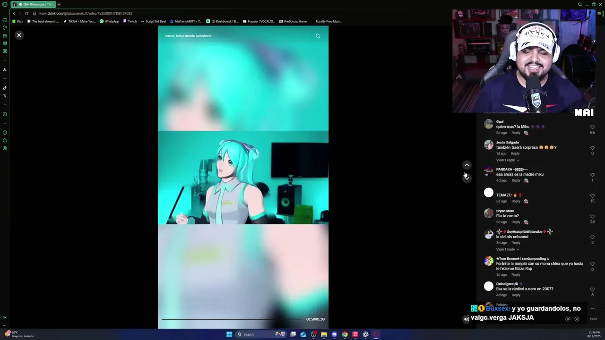
Task: Reply to Jesús Salgado's comment
Action: [x=515, y=153]
